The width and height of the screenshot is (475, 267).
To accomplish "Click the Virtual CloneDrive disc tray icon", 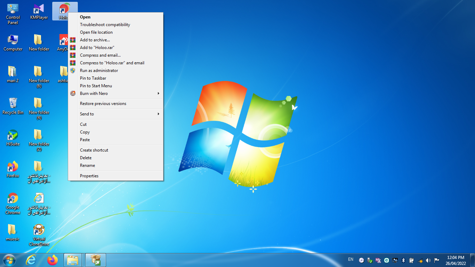I will pyautogui.click(x=362, y=260).
